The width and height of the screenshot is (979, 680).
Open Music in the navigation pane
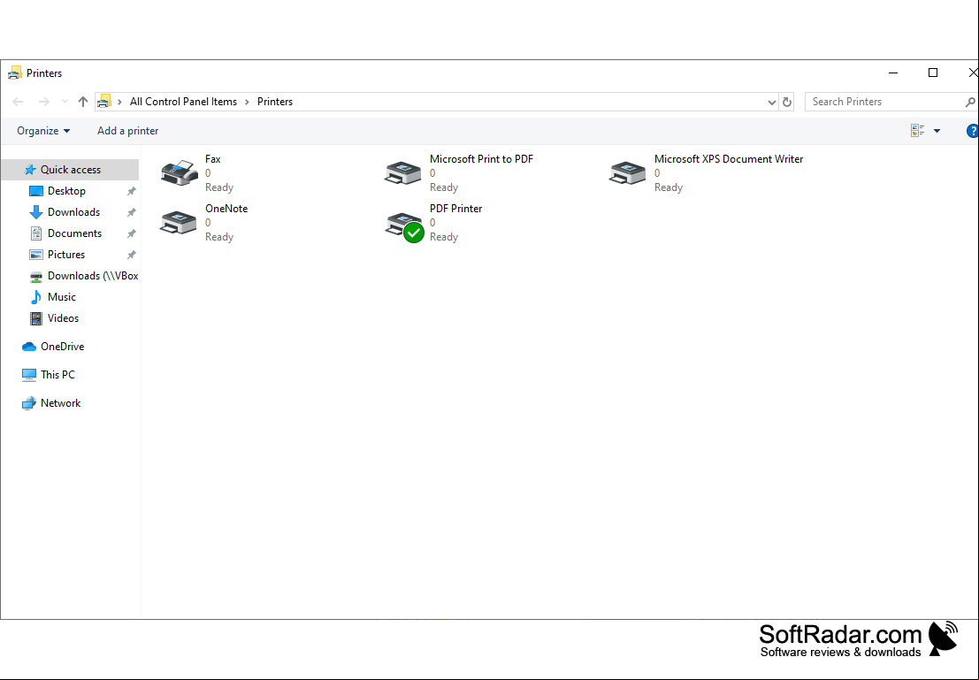coord(62,297)
